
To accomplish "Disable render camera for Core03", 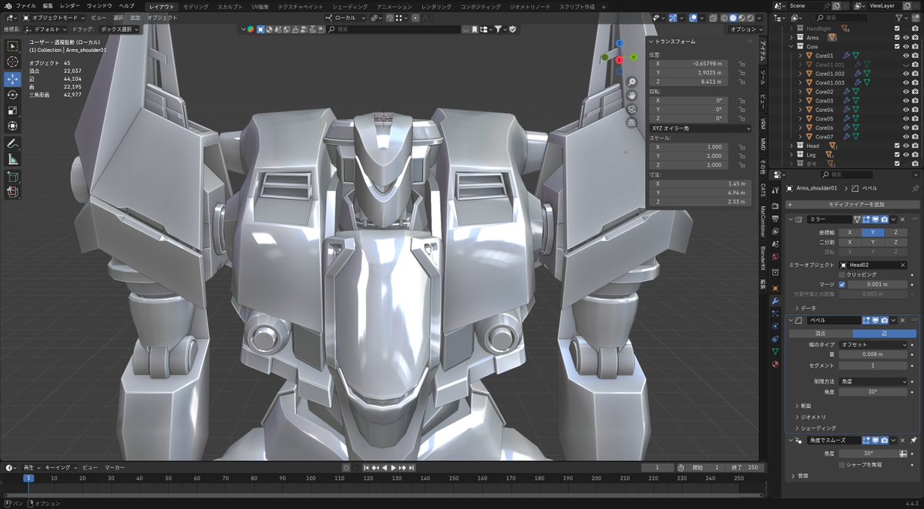I will pyautogui.click(x=915, y=101).
